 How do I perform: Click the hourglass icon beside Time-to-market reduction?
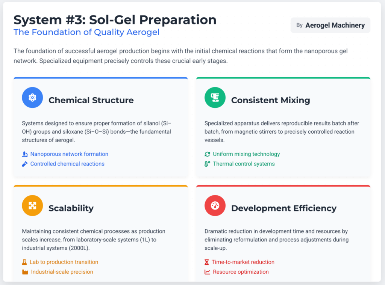click(x=207, y=262)
